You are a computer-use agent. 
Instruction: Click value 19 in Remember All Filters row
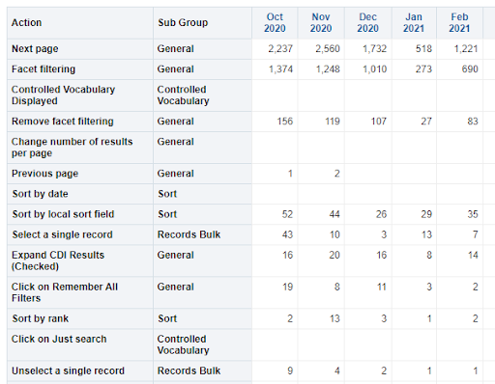[x=288, y=287]
